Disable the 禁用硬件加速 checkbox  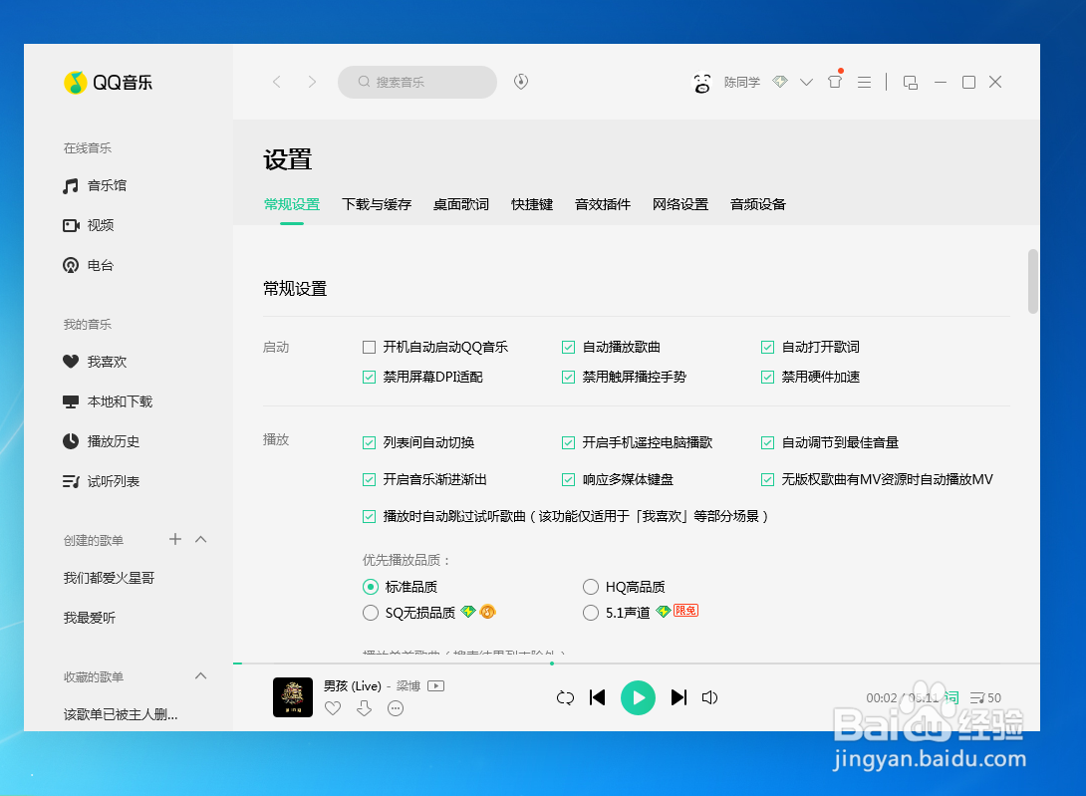coord(767,378)
